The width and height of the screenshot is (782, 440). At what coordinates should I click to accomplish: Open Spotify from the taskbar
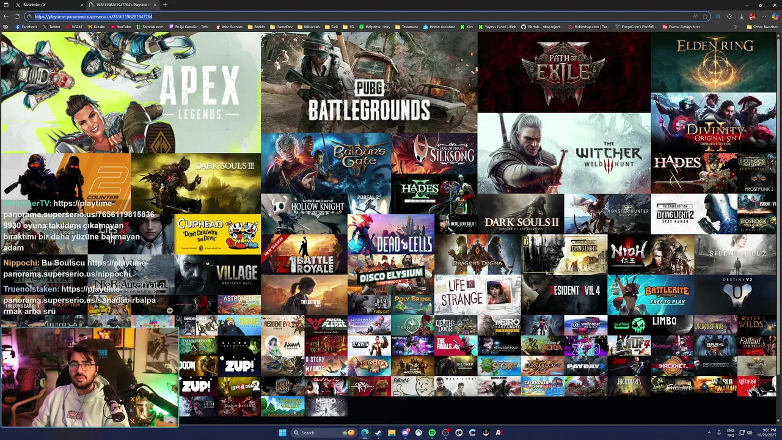coord(432,433)
